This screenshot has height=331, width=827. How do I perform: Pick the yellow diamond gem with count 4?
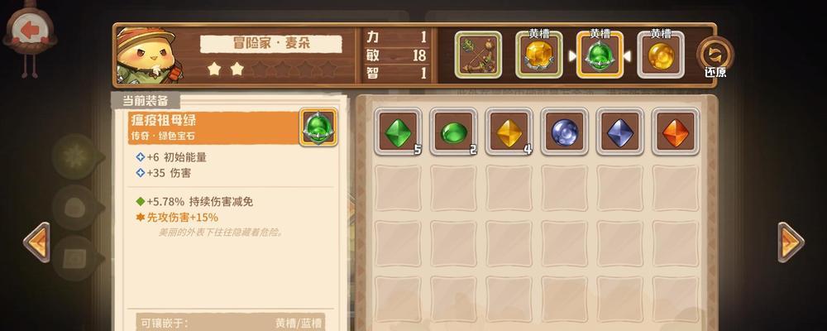509,132
